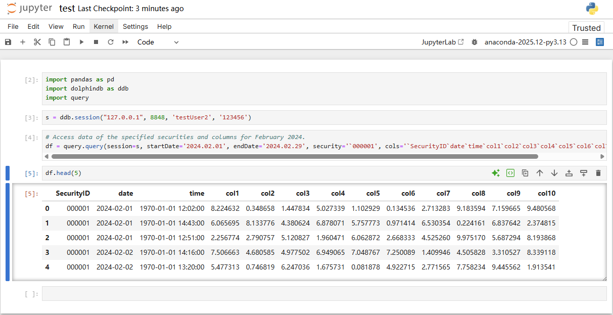Interrupt the kernel with the stop icon
Image resolution: width=613 pixels, height=315 pixels.
[x=96, y=42]
